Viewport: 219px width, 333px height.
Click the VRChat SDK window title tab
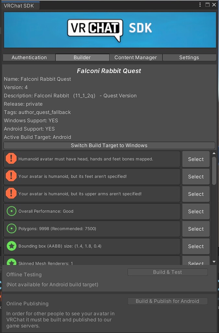point(19,5)
